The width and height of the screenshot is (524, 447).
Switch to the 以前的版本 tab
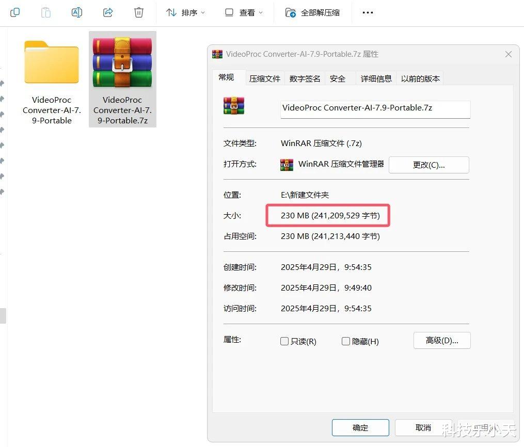(420, 79)
